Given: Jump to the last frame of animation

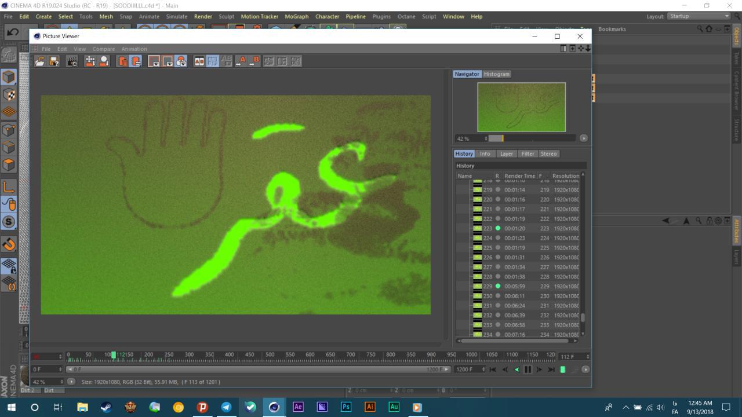Looking at the screenshot, I should coord(551,370).
